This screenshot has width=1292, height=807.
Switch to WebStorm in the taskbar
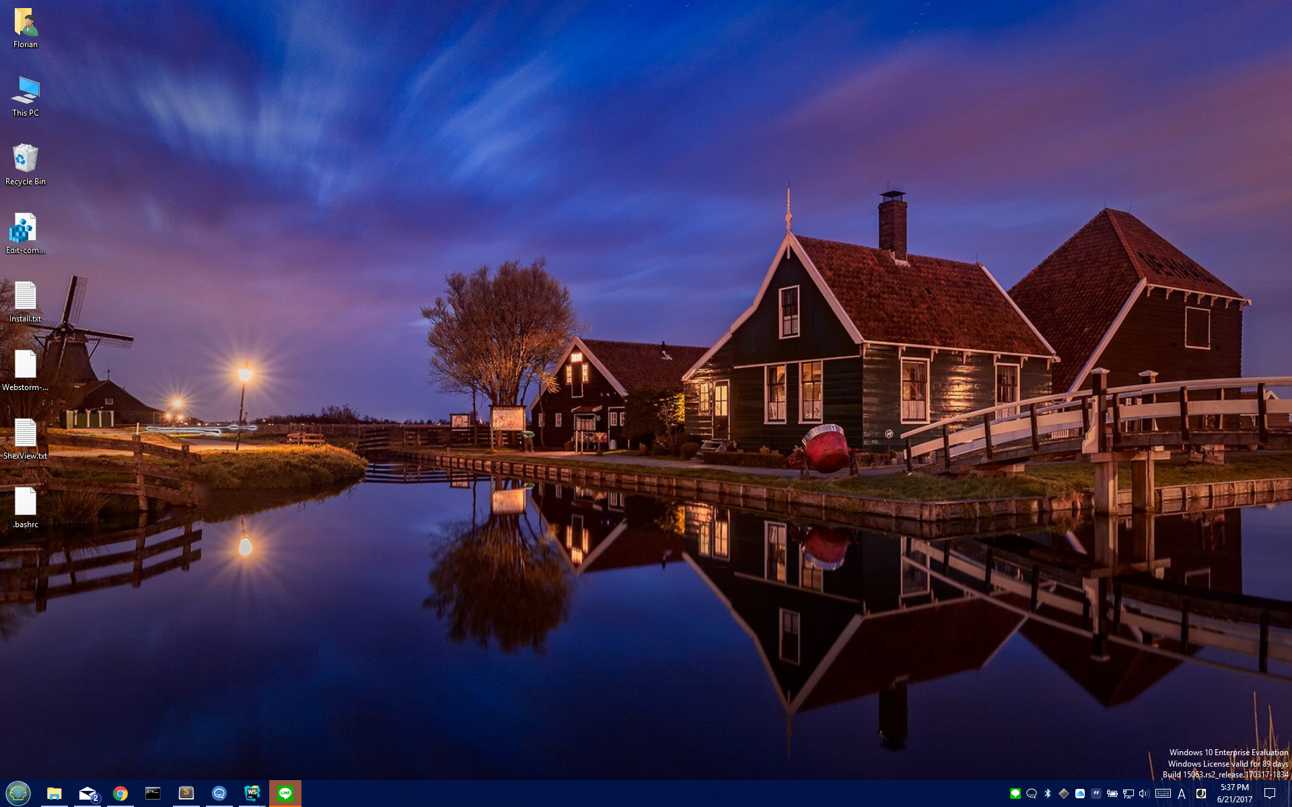pos(252,794)
